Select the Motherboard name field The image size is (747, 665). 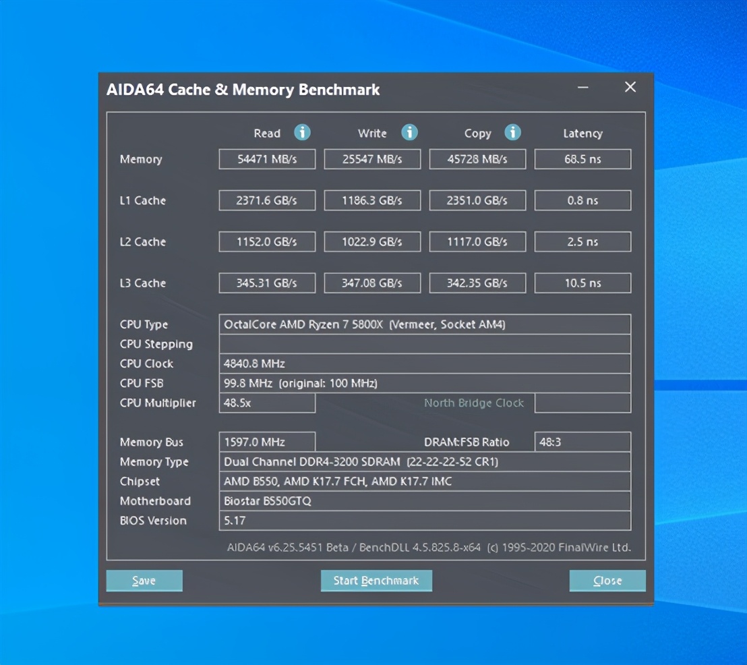425,501
